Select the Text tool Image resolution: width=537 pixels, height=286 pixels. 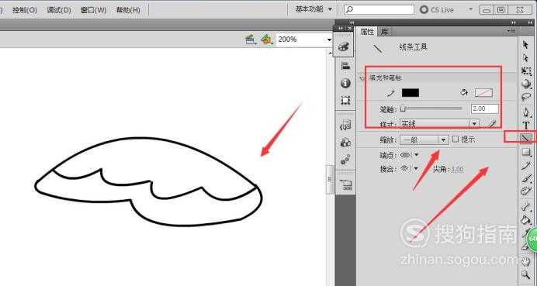(525, 126)
